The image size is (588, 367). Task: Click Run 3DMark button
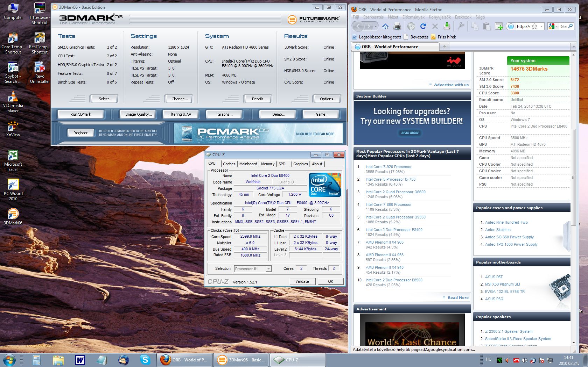(x=80, y=114)
